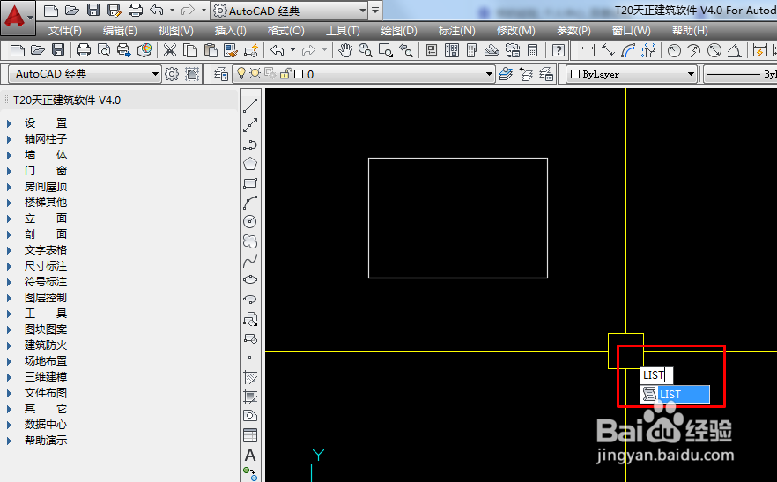Click the Arc Length dimension icon
The image size is (777, 482).
628,50
